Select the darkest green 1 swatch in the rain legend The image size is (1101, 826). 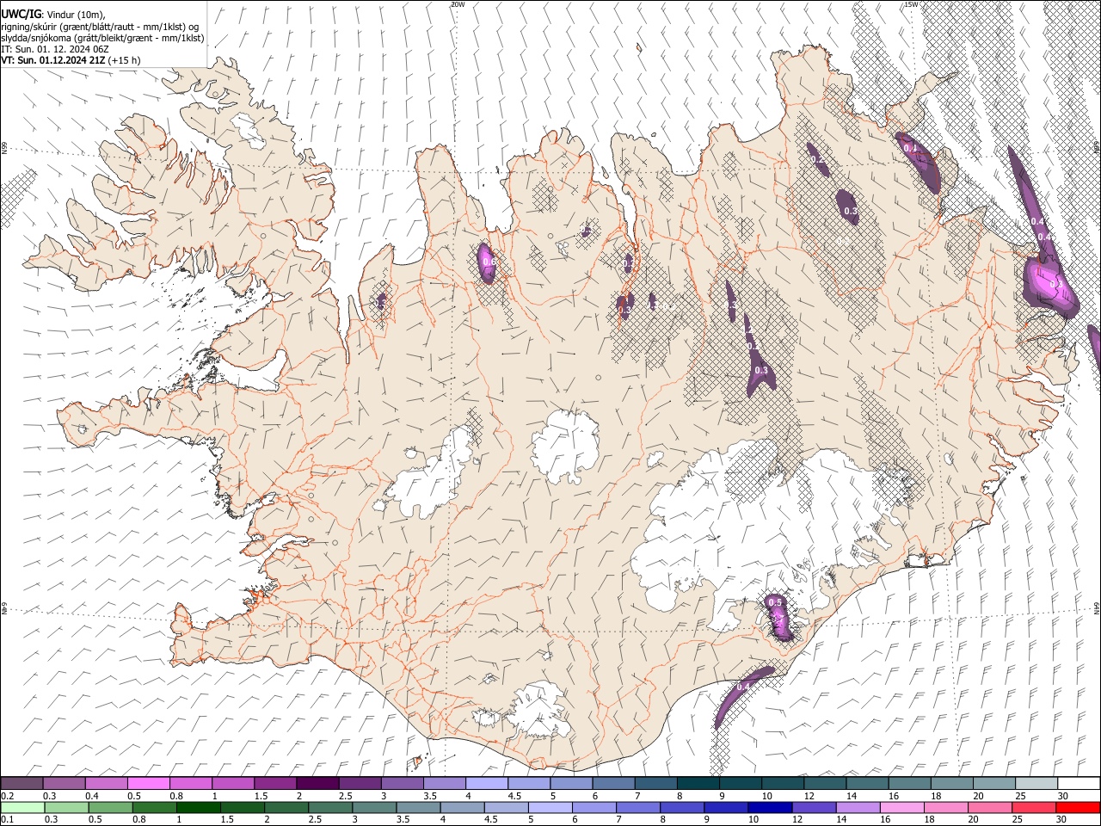[x=198, y=807]
